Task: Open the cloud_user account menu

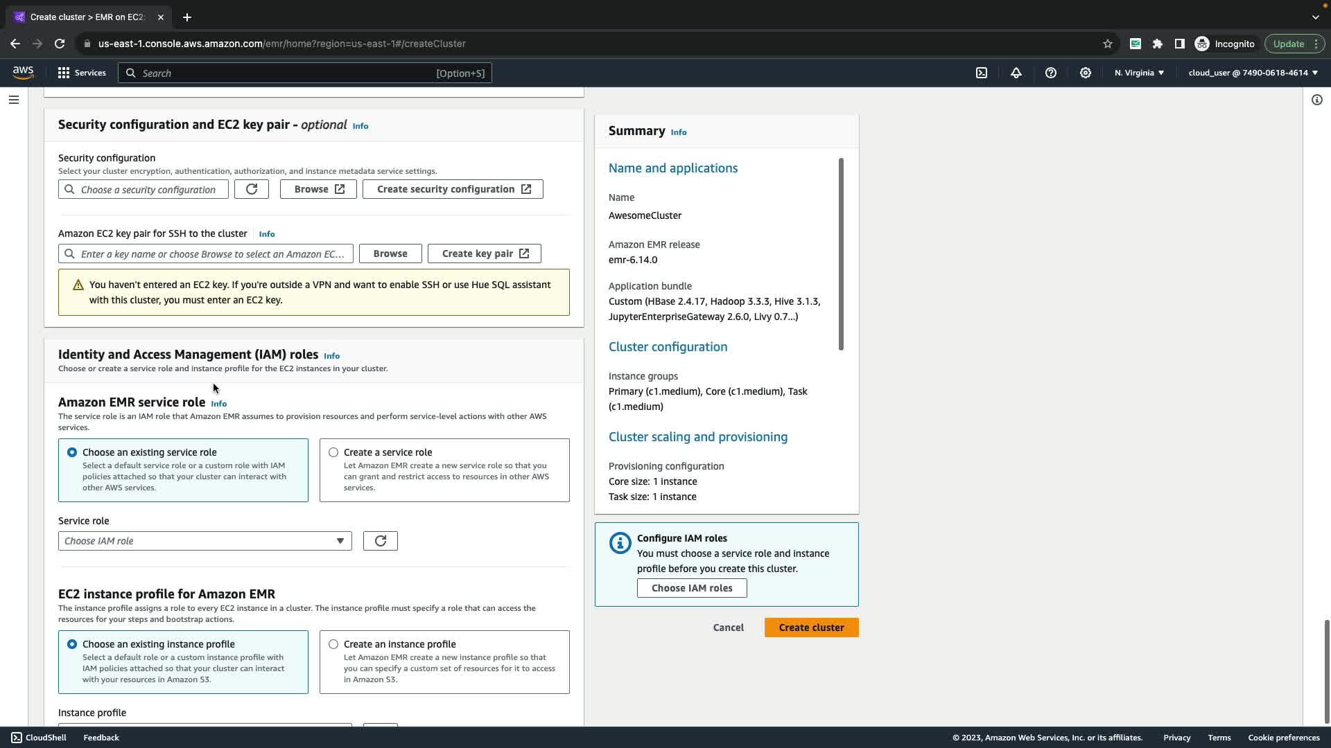Action: point(1253,73)
